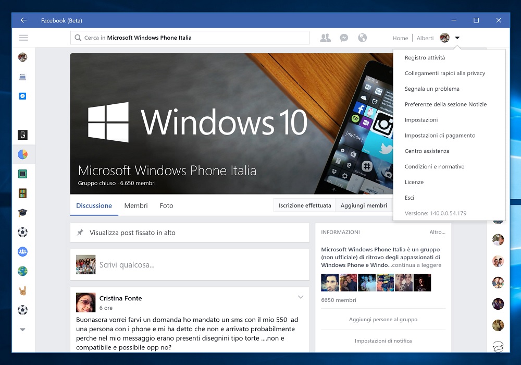Click Esci to log out
Image resolution: width=521 pixels, height=365 pixels.
point(410,198)
